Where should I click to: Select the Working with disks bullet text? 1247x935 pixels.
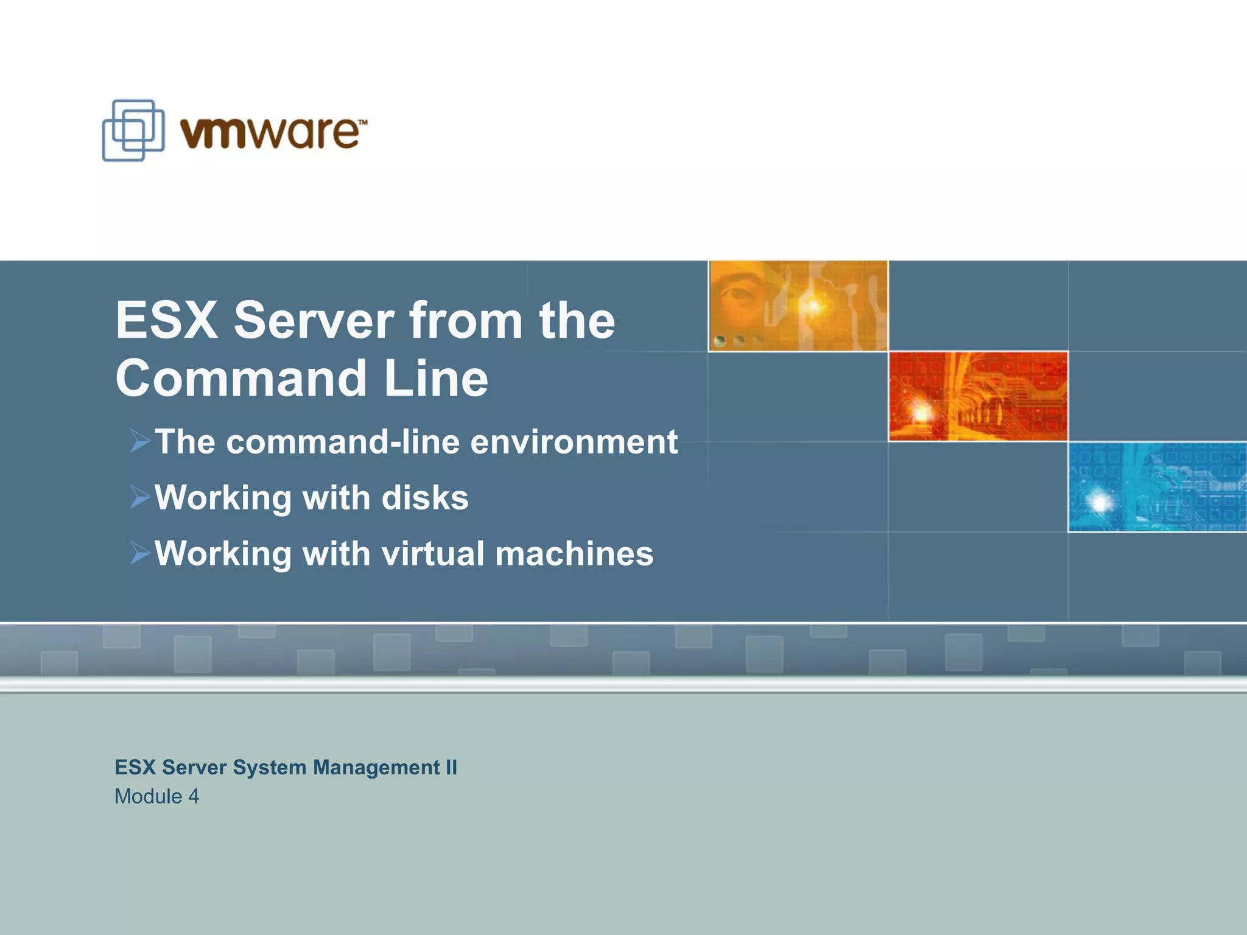(311, 498)
